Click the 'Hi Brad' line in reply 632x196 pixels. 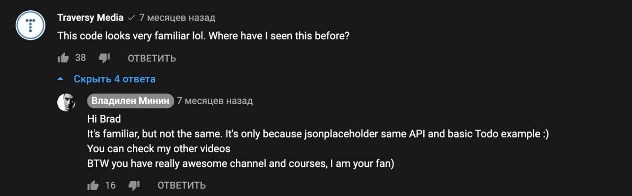104,120
